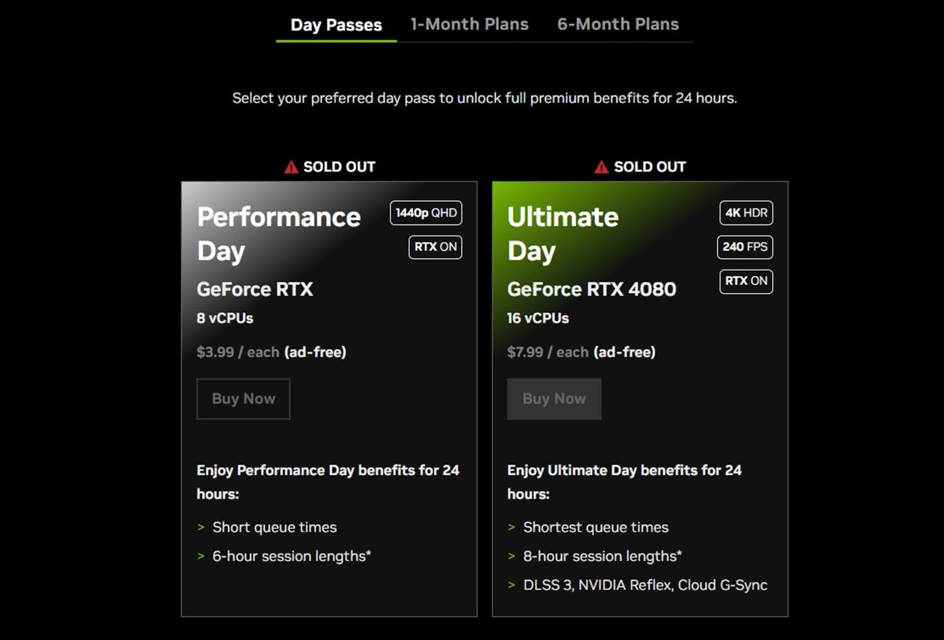The height and width of the screenshot is (640, 944).
Task: Select the 6-Month Plans tab
Action: coord(618,24)
